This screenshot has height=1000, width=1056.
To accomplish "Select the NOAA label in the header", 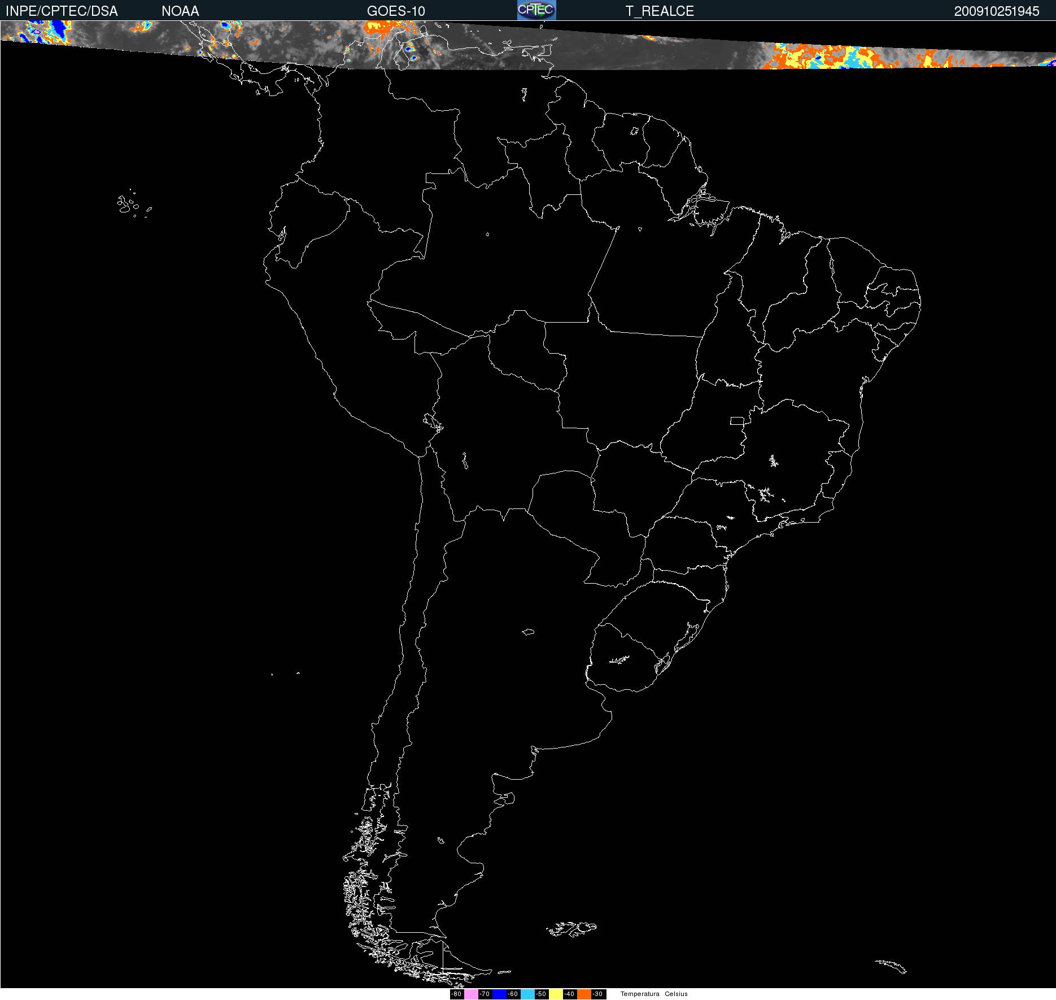I will (x=180, y=11).
